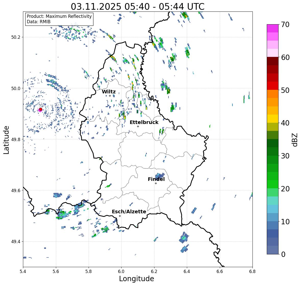Click the Wiltz station label
The height and width of the screenshot is (285, 301).
[109, 92]
